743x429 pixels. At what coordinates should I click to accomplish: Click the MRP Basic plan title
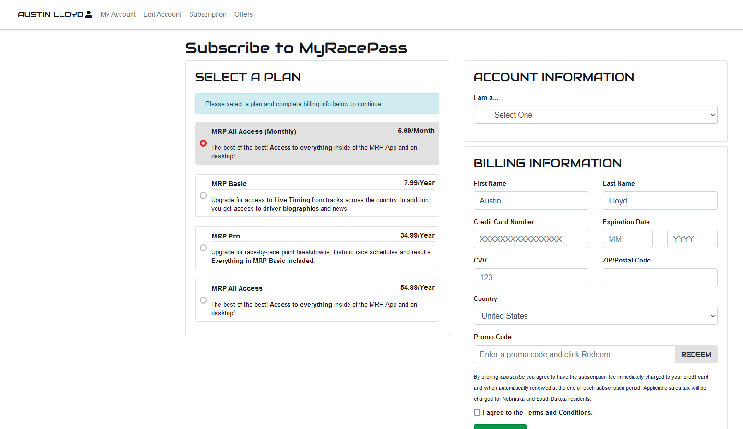point(229,184)
